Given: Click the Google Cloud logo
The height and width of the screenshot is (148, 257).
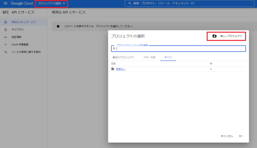Looking at the screenshot, I should pyautogui.click(x=22, y=3).
